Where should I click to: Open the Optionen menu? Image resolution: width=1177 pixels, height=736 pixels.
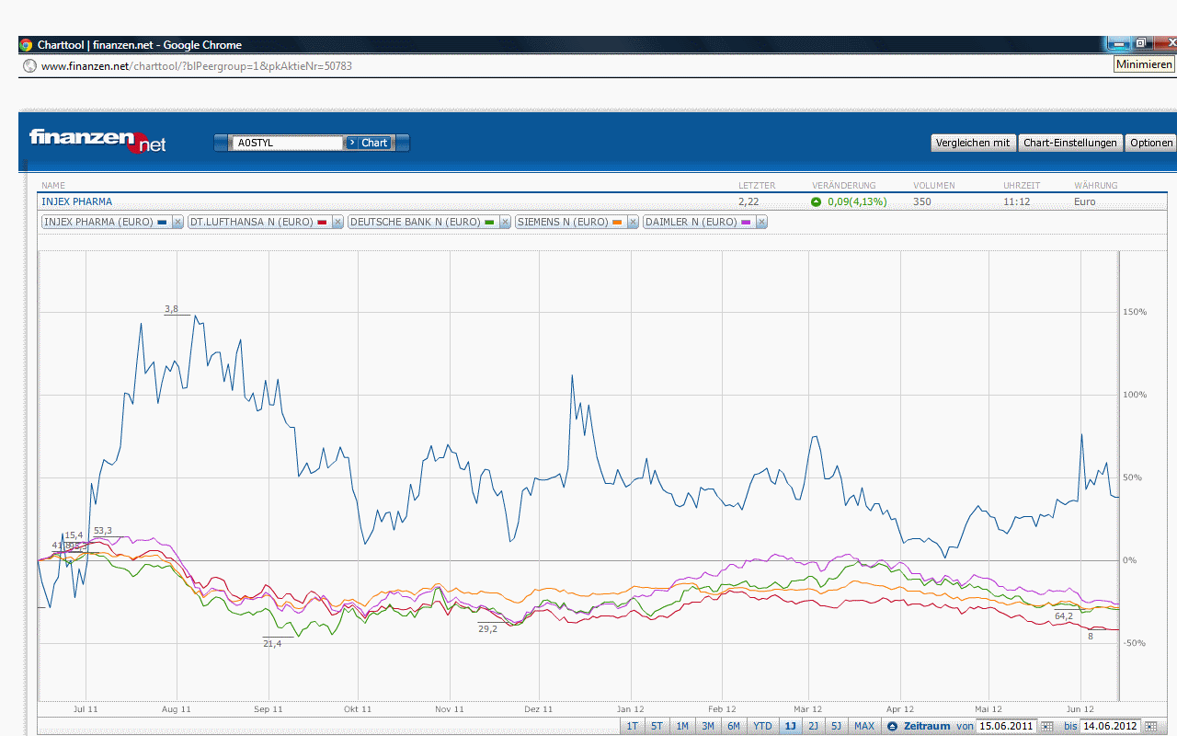pyautogui.click(x=1151, y=143)
